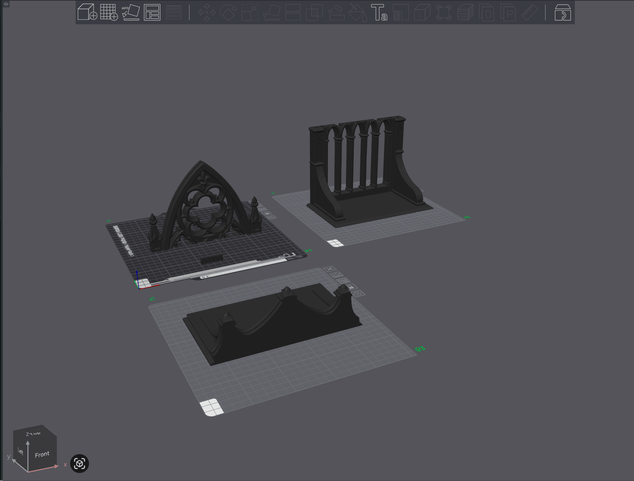Select the fuzzy skin wavy-cube tool
This screenshot has width=634, height=481.
(x=465, y=12)
